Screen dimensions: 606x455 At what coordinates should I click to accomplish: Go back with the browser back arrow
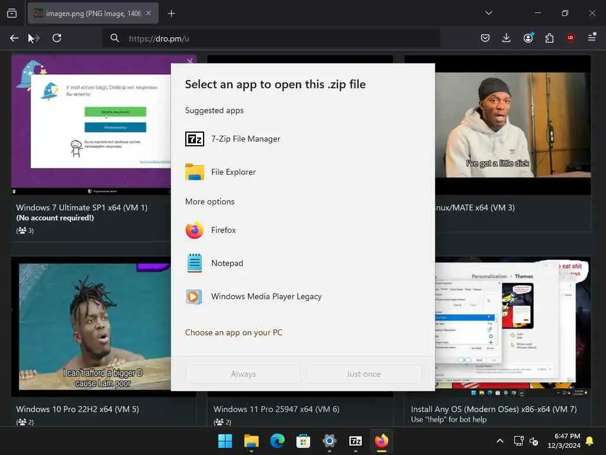pyautogui.click(x=14, y=38)
